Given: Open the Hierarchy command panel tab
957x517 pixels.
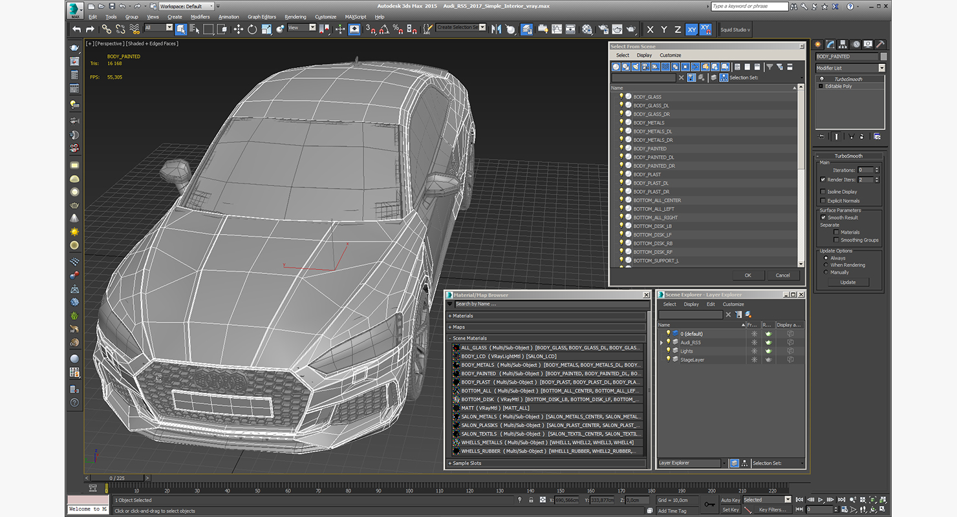Looking at the screenshot, I should coord(844,44).
